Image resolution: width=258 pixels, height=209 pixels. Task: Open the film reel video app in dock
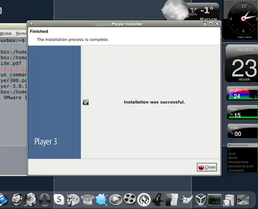(x=129, y=199)
